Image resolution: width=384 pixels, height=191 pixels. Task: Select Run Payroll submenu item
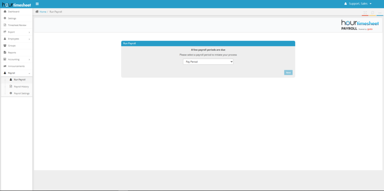pyautogui.click(x=16, y=80)
